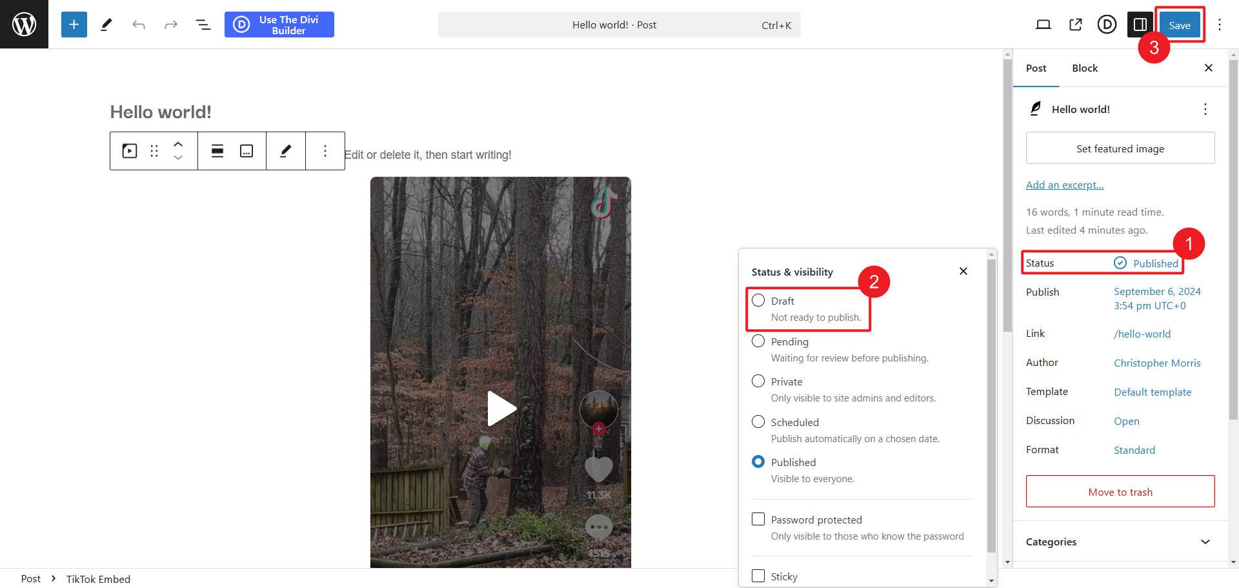1239x588 pixels.
Task: Select the Private status radio button
Action: [x=758, y=381]
